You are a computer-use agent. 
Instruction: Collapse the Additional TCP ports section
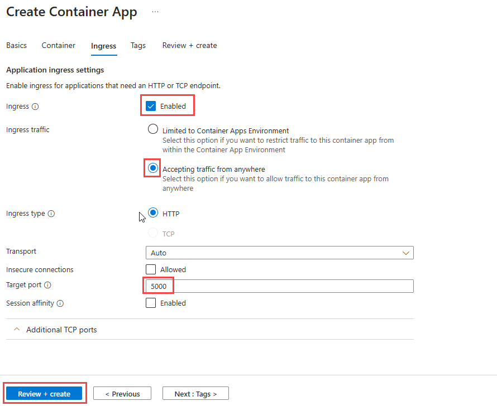17,329
